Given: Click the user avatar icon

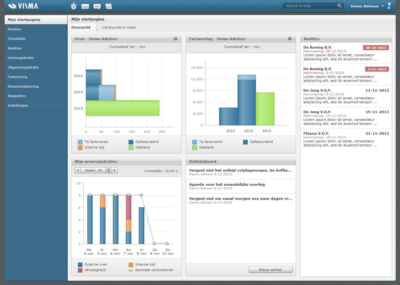Looking at the screenshot, I should click(x=390, y=6).
